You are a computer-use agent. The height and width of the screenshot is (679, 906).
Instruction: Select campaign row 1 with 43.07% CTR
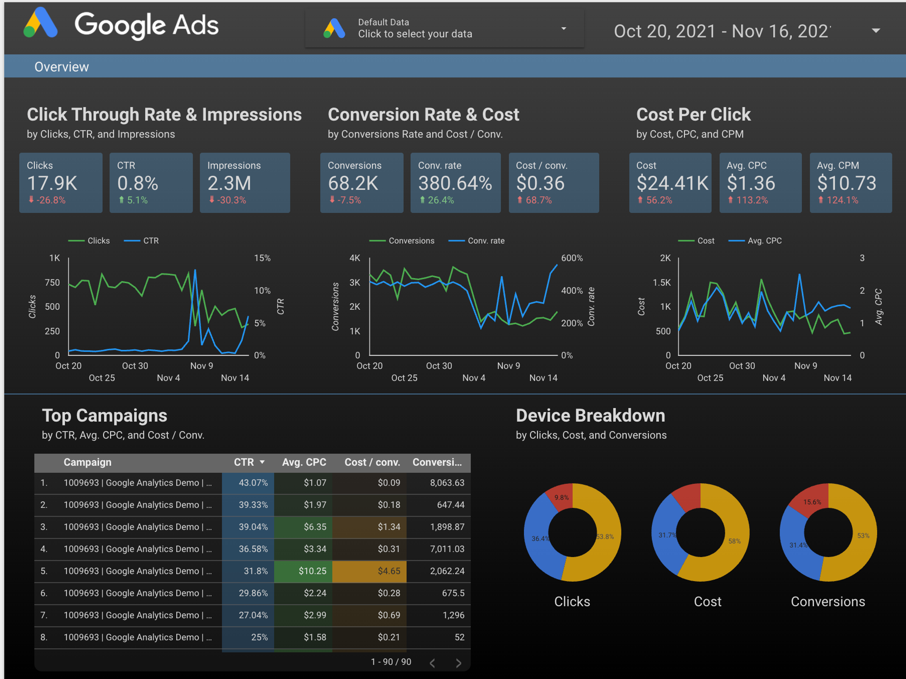tap(252, 483)
